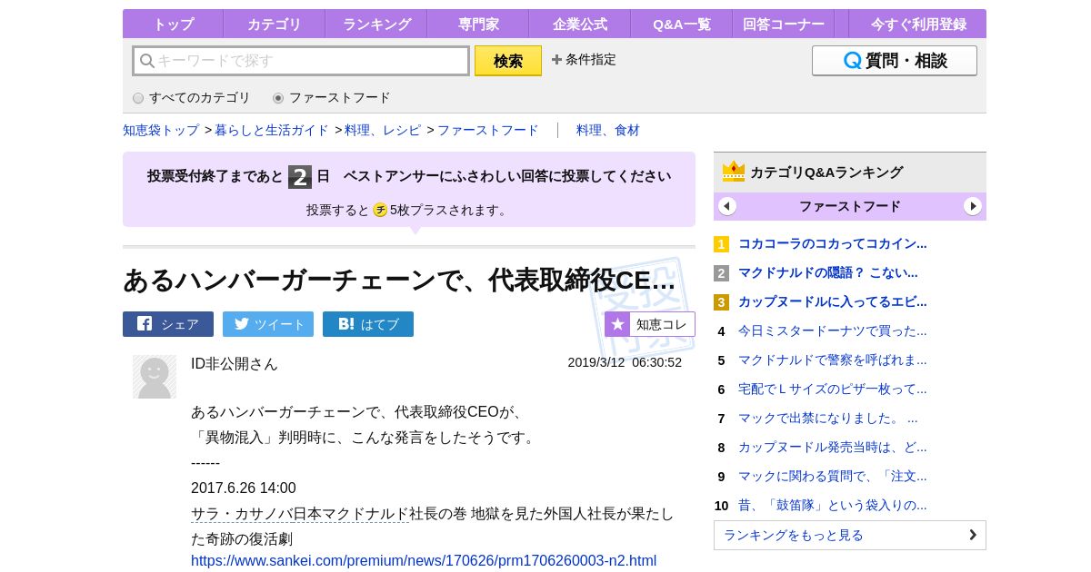Image resolution: width=1091 pixels, height=572 pixels.
Task: Open サラ・カサノバ日本マクドナルド dotted link
Action: pos(300,514)
